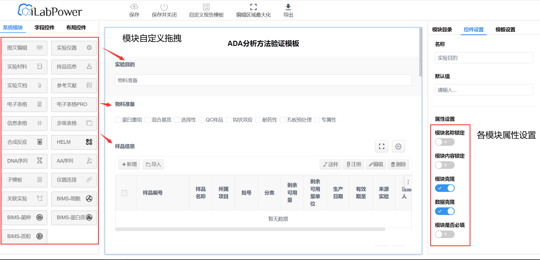The width and height of the screenshot is (540, 260).
Task: Tick the select-all checkbox in sample table header
Action: click(124, 193)
